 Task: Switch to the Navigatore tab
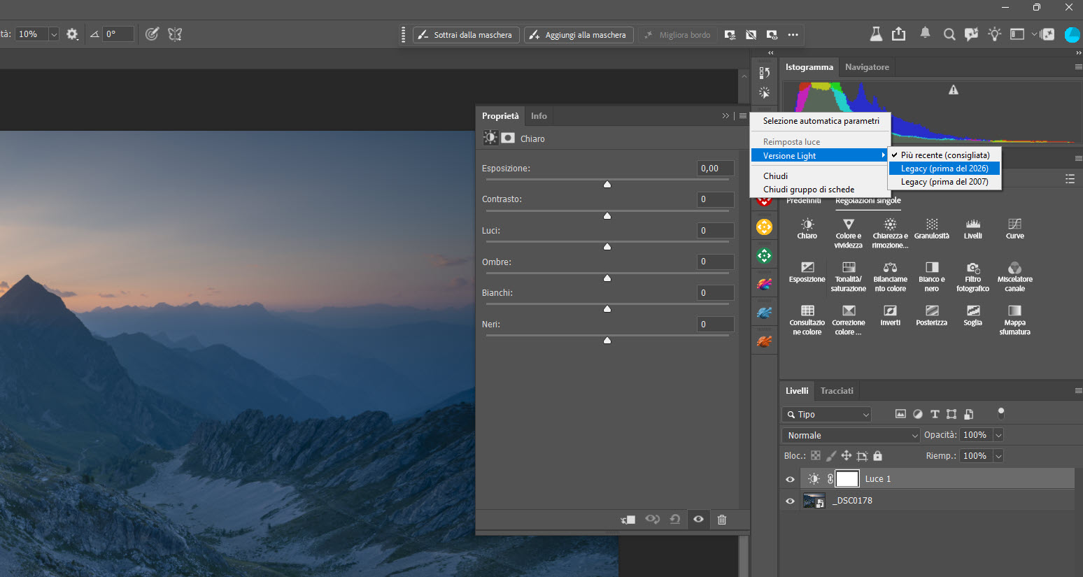[867, 67]
